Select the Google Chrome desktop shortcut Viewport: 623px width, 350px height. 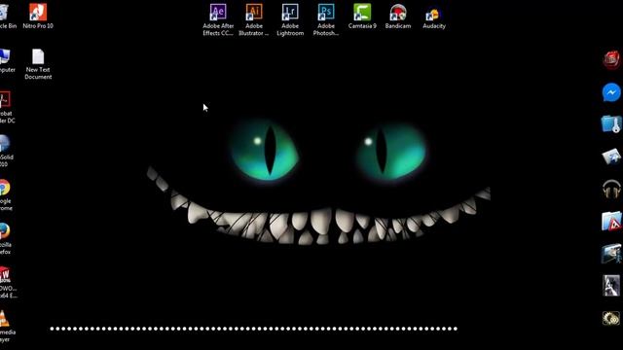point(5,195)
